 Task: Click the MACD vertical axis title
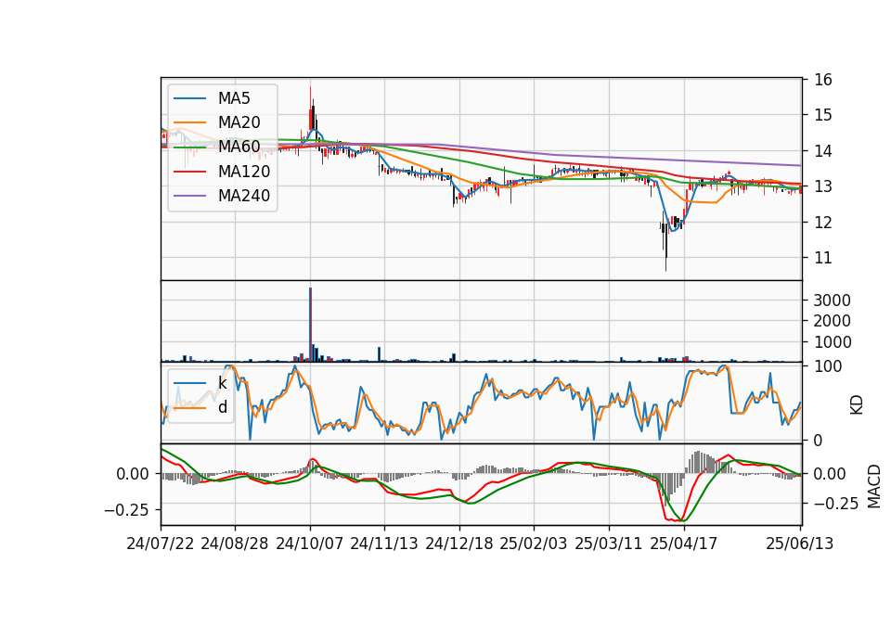coord(874,486)
